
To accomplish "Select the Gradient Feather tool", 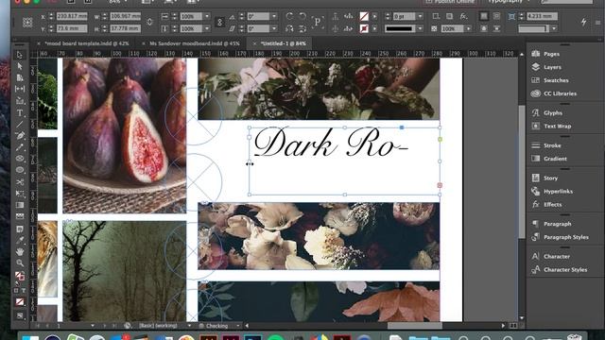I will 20,216.
